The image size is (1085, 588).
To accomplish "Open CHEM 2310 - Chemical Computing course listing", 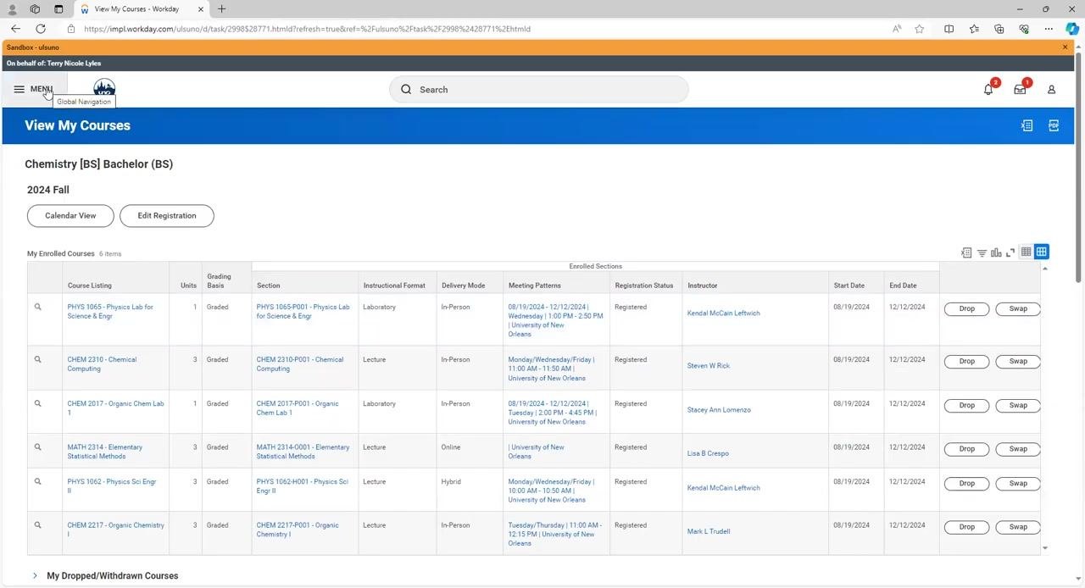I will (102, 364).
